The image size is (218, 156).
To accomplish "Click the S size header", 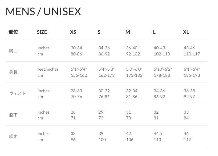I will click(x=99, y=32).
